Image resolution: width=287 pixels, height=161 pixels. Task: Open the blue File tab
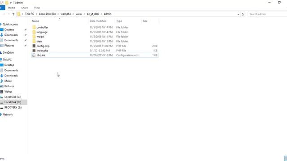2,8
